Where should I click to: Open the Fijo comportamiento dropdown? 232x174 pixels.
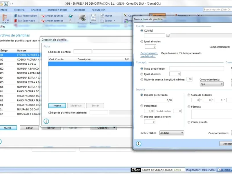coord(212,84)
